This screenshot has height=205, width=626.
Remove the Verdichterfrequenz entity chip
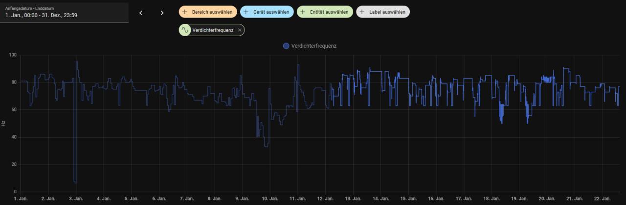click(240, 30)
